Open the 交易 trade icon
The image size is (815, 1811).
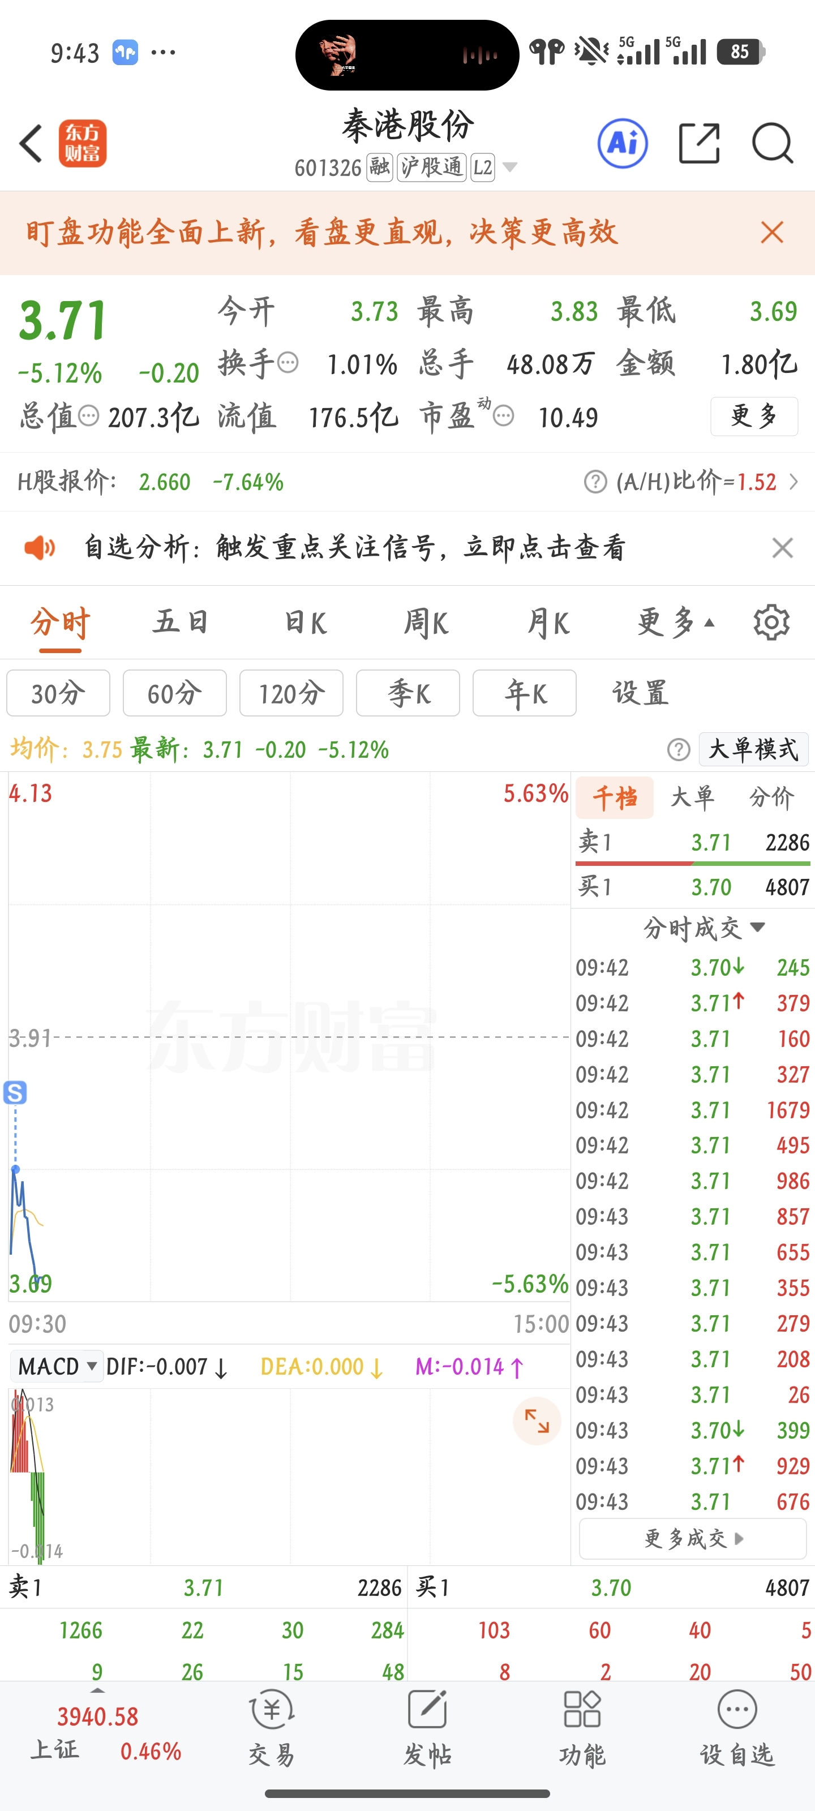click(x=272, y=1728)
